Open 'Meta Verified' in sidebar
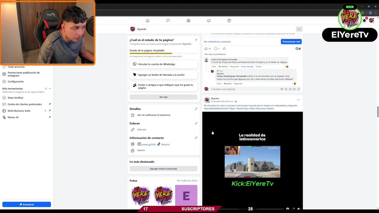Viewport: 379px width, 213px height. point(15,98)
